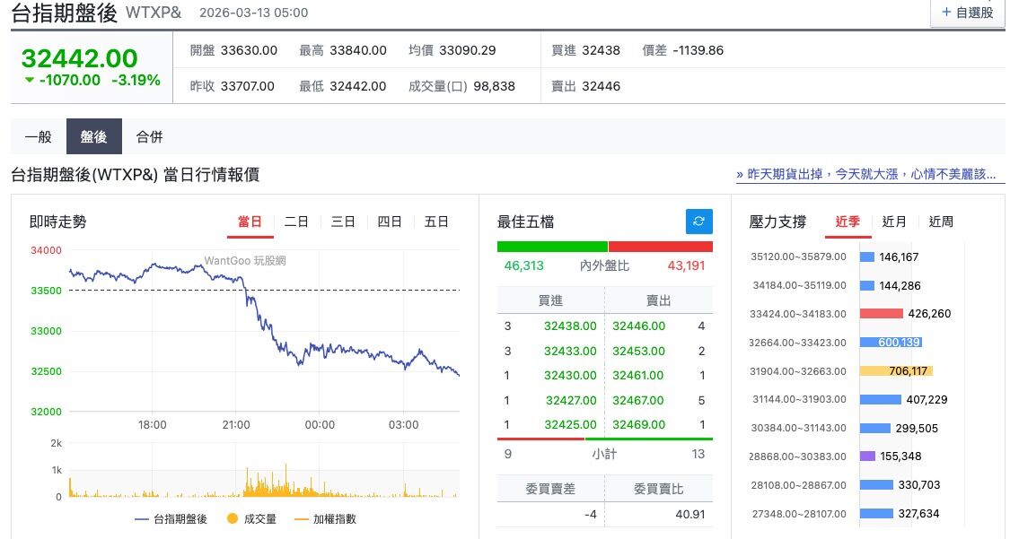Select the 盤後 session tab

pos(93,137)
